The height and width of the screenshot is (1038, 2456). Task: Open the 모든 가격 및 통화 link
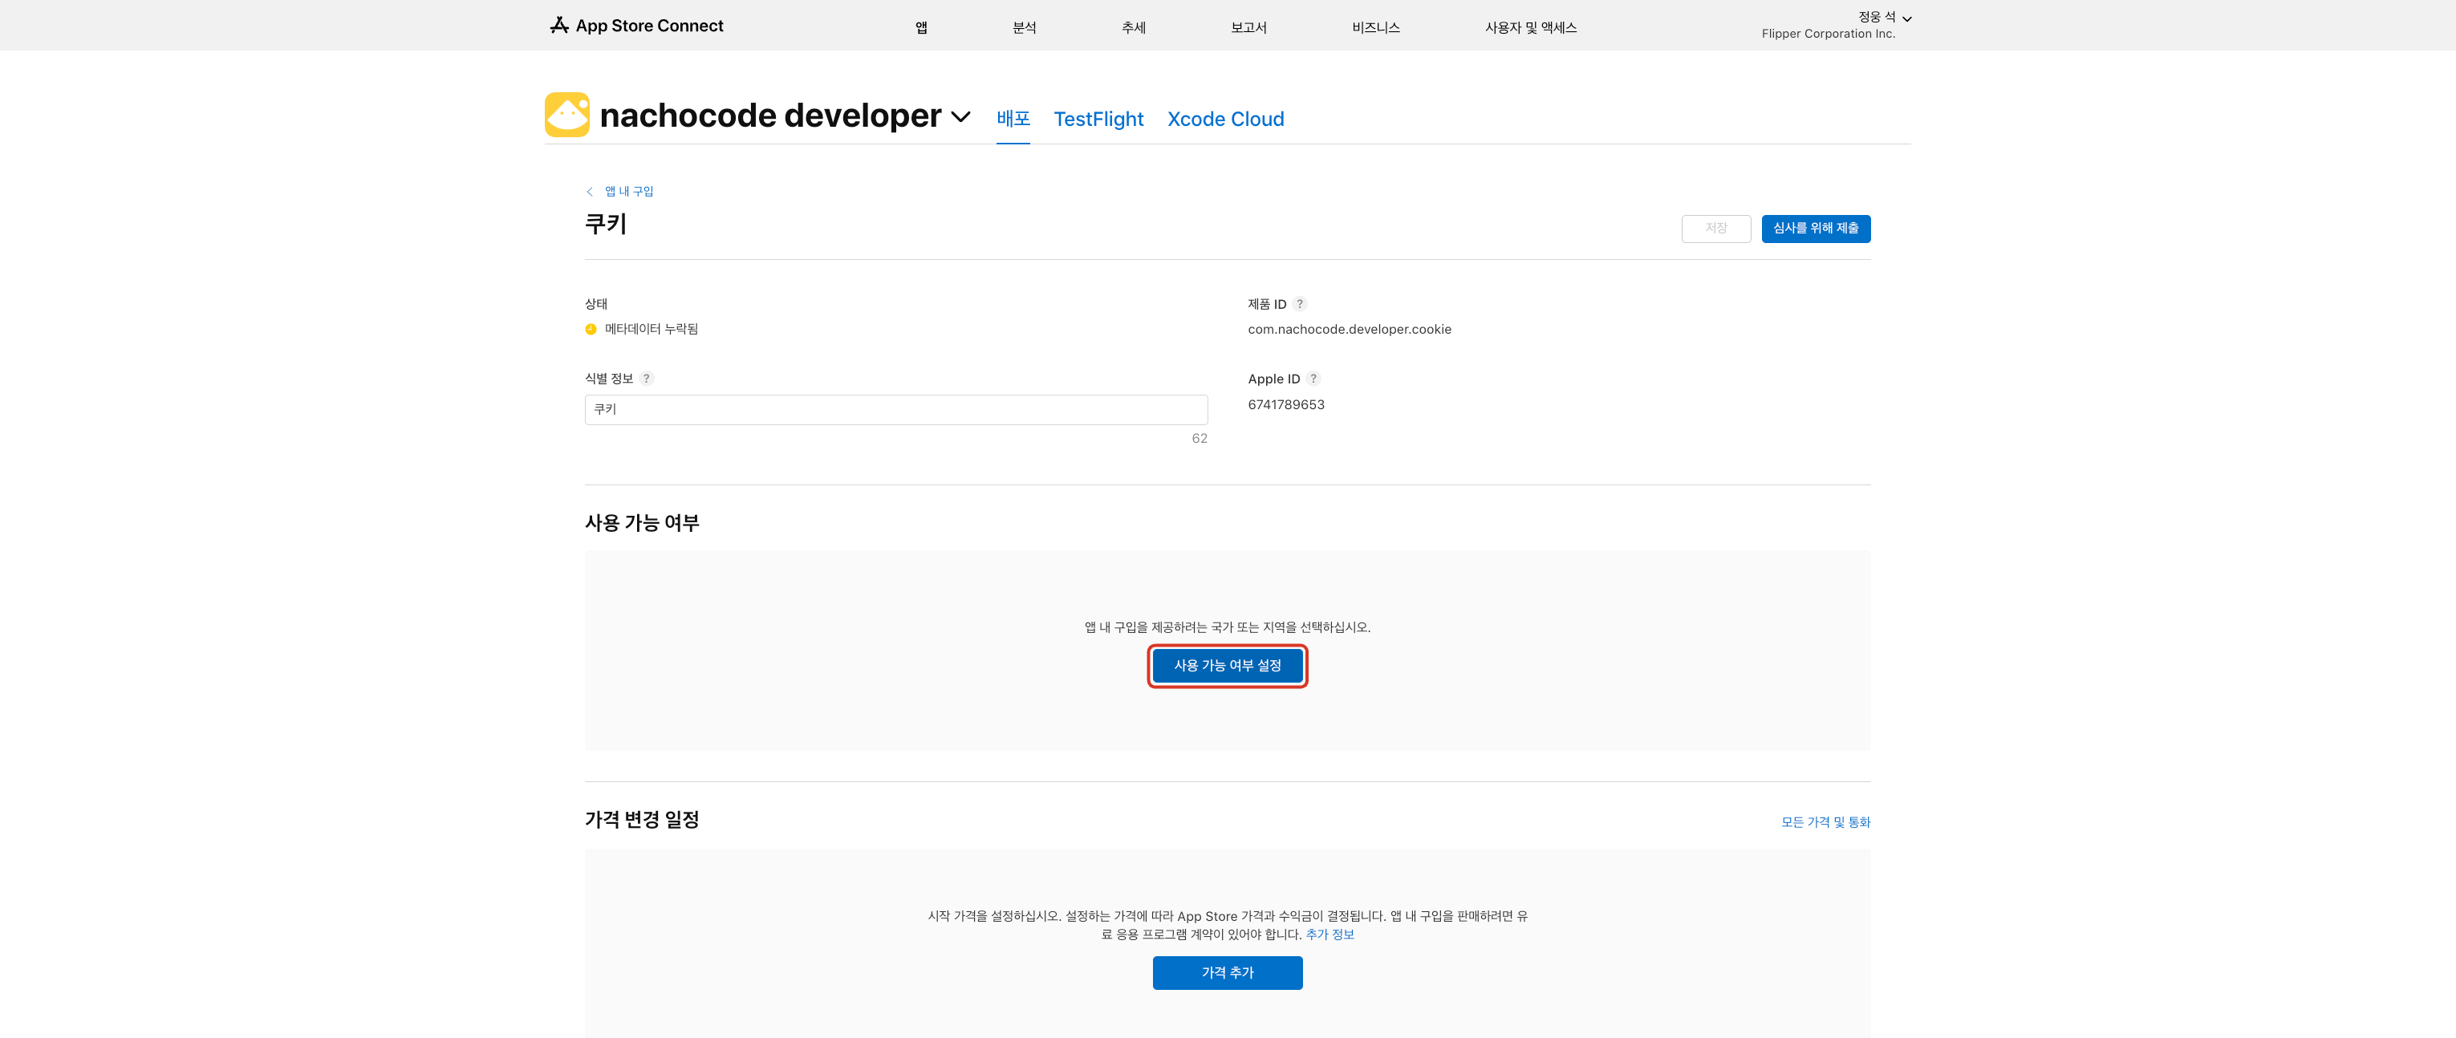coord(1825,821)
